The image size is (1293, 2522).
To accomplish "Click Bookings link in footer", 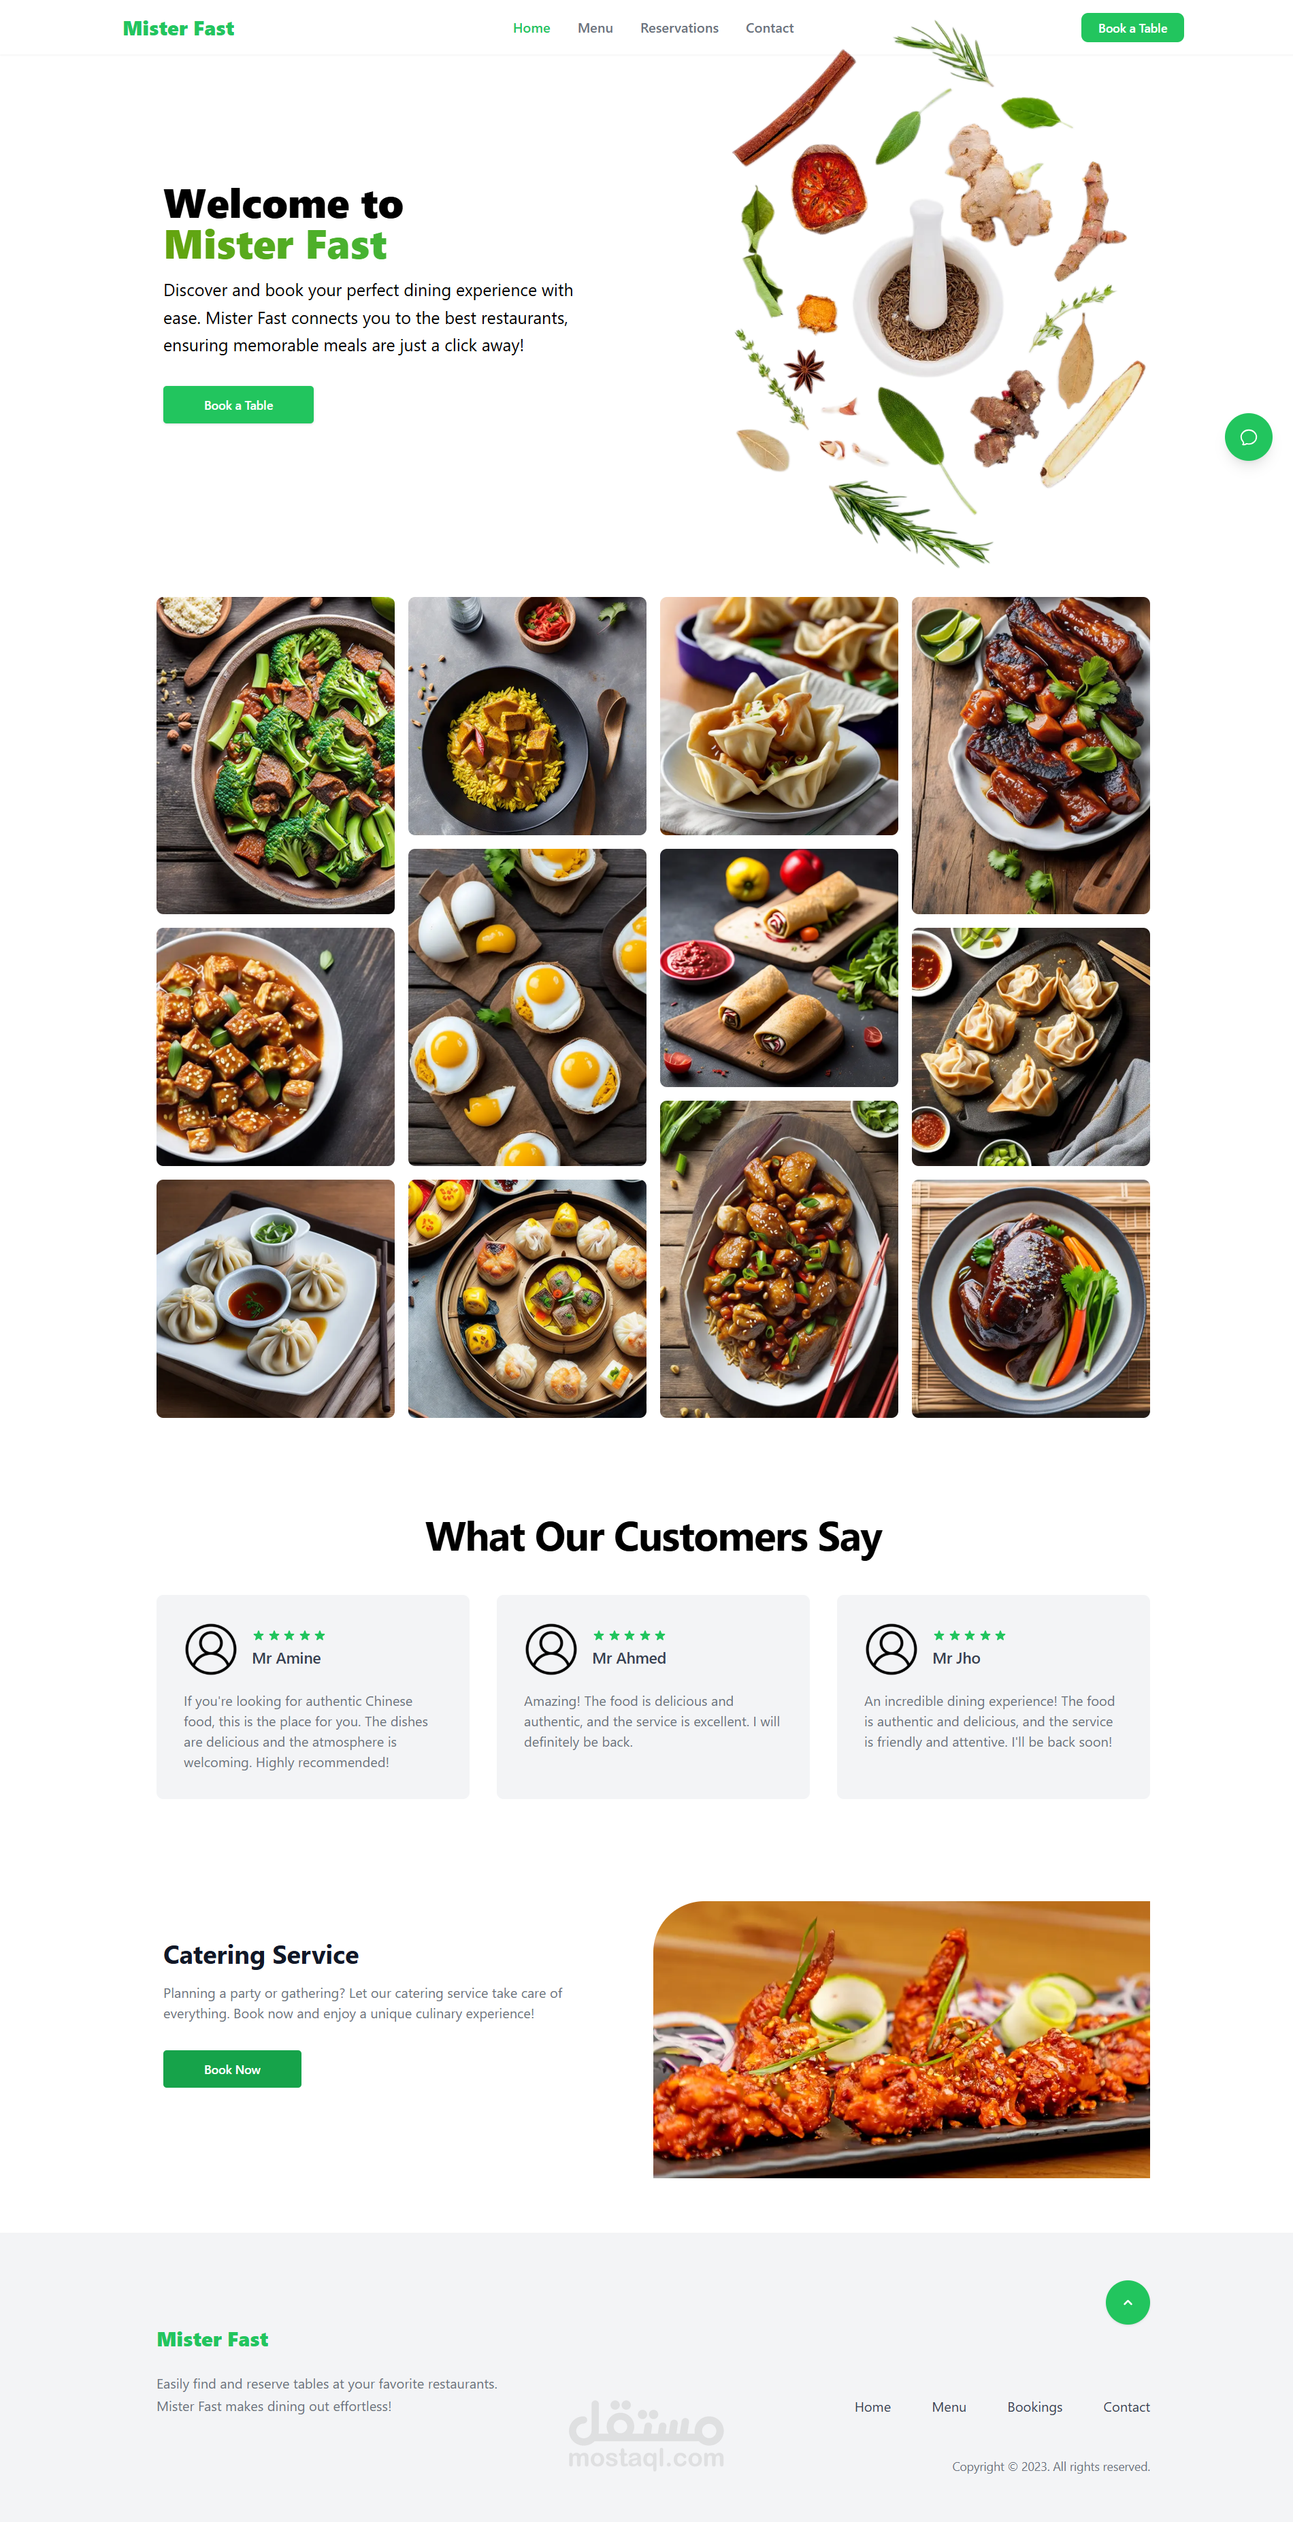I will (1034, 2406).
